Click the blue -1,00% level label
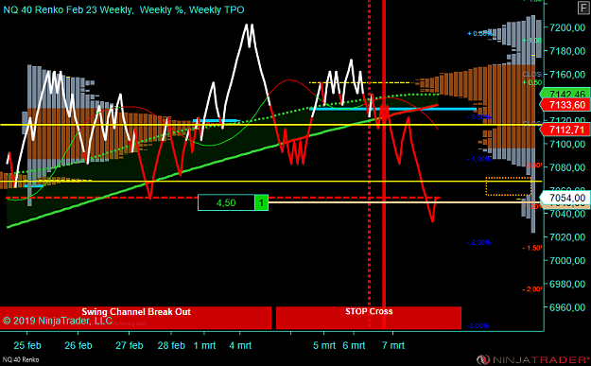 click(x=478, y=159)
